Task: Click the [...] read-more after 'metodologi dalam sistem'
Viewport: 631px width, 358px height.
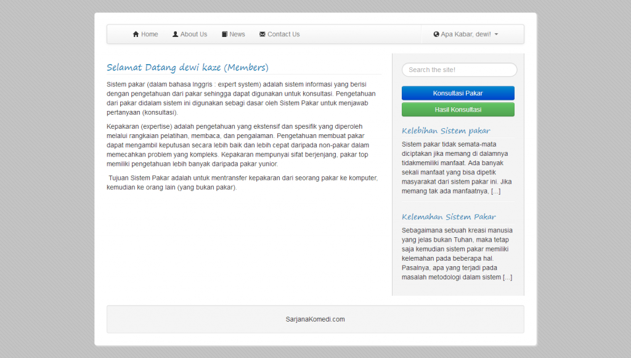Action: click(508, 277)
